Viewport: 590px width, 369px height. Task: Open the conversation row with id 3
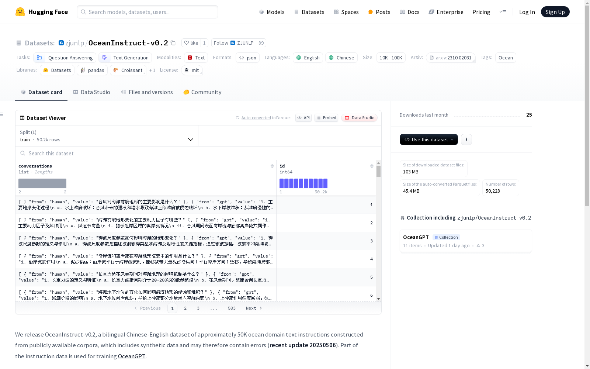(x=195, y=241)
